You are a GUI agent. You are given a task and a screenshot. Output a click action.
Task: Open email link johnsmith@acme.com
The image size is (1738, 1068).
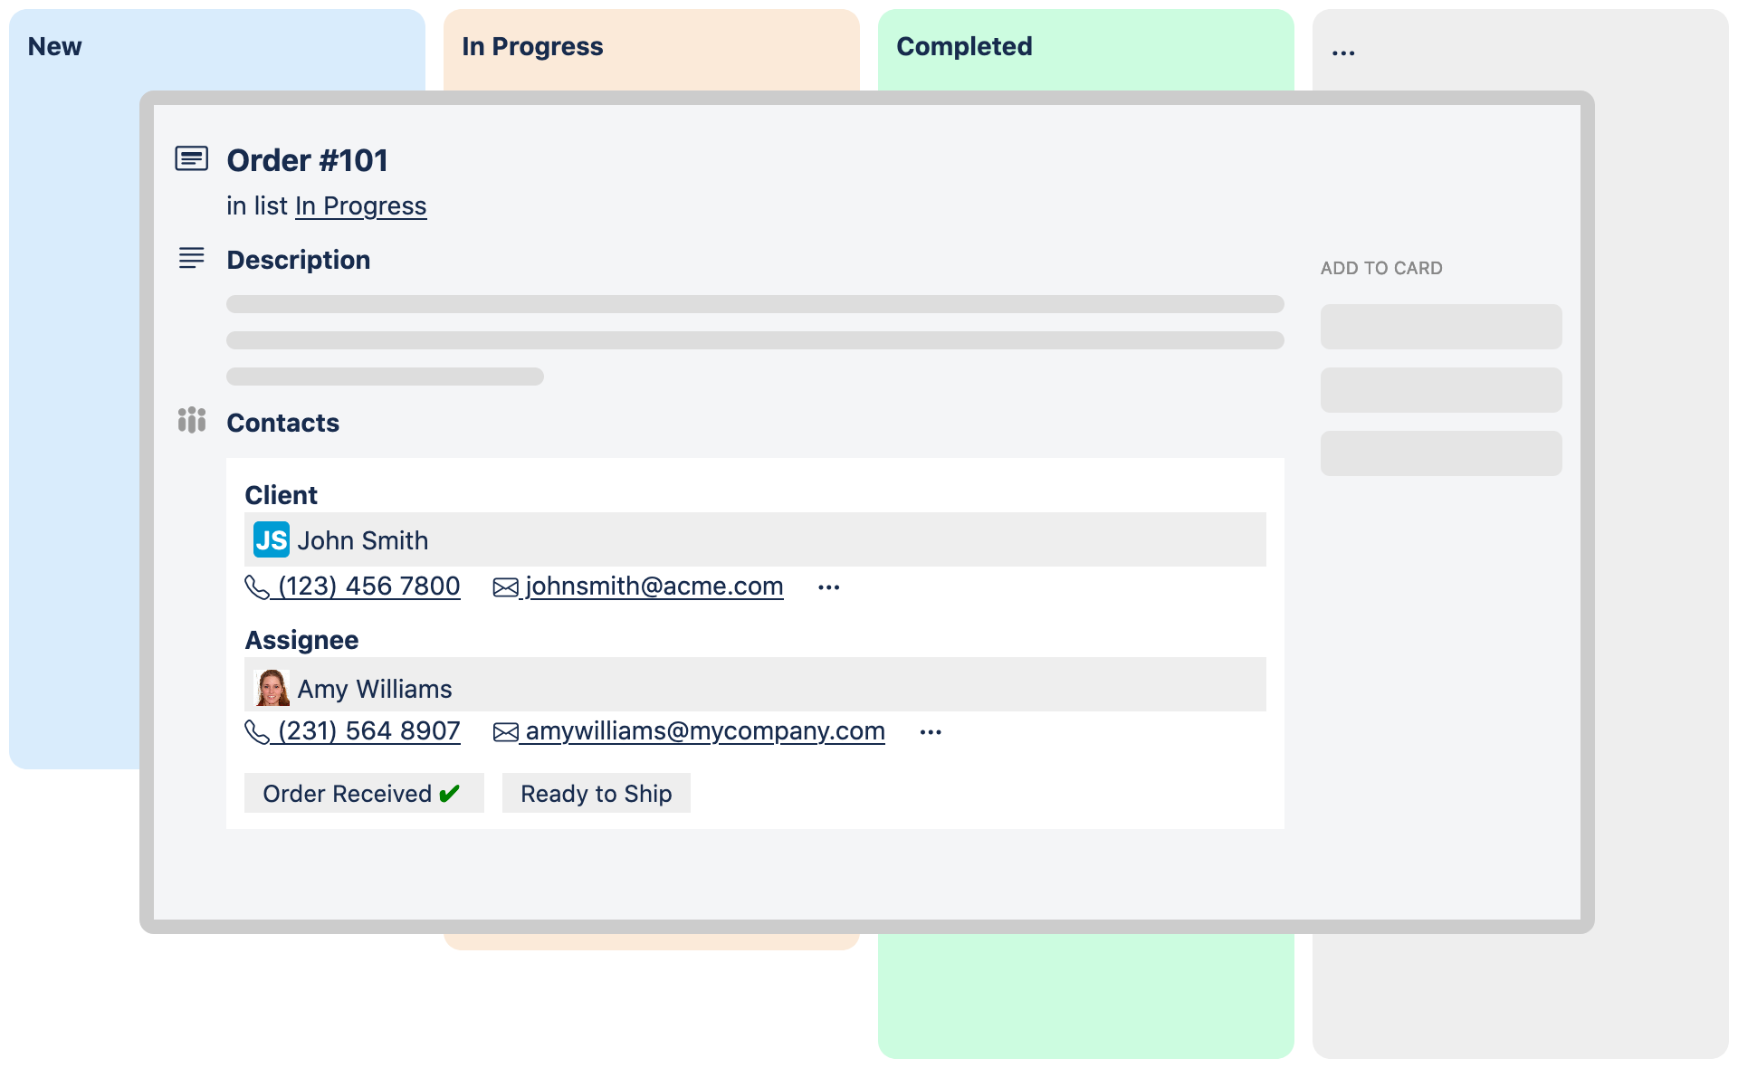click(x=654, y=586)
